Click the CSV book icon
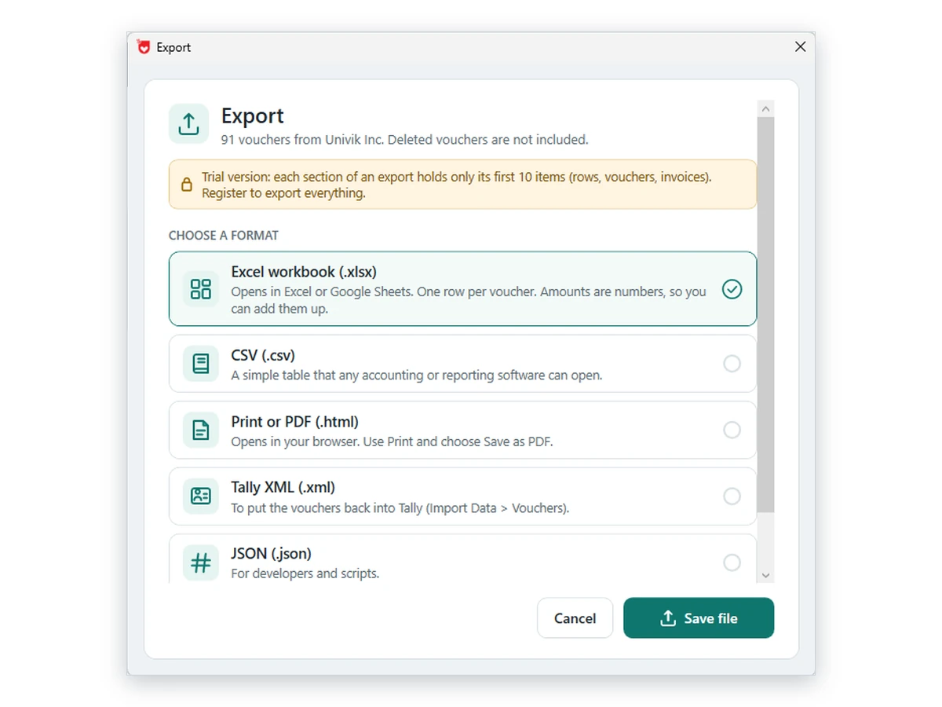Screen dimensions: 942x707 [201, 364]
